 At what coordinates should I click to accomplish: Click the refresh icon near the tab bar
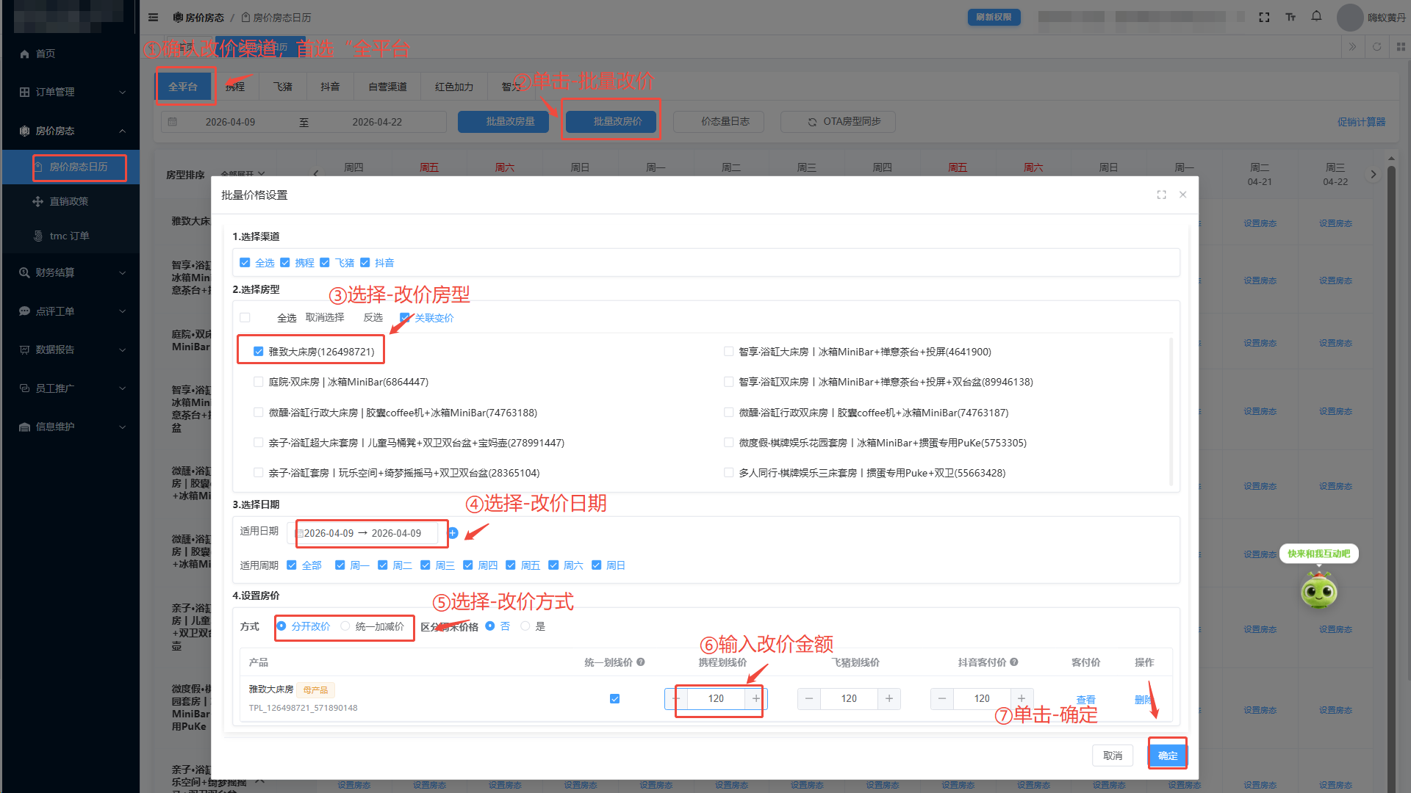point(1377,46)
